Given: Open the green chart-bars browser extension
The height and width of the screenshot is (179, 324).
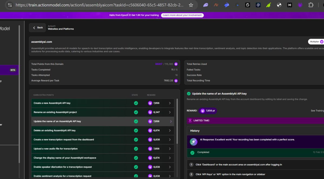Looking at the screenshot, I should [268, 5].
